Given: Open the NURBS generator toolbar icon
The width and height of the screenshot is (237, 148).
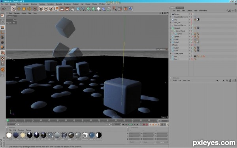Looking at the screenshot, I should point(88,9).
